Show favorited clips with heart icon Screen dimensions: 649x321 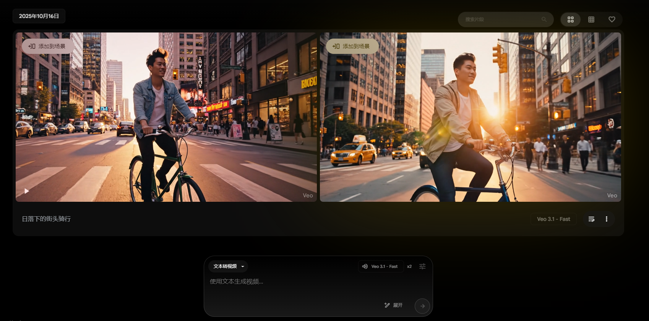pyautogui.click(x=612, y=19)
